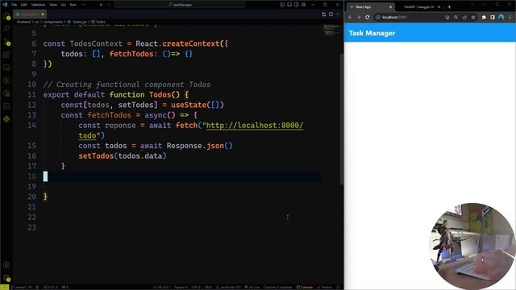This screenshot has height=290, width=516.
Task: Click the editor minimap preview
Action: pos(331,30)
